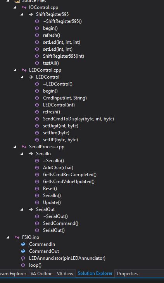The image size is (164, 283).
Task: Collapse the FSIO.ino node
Action: coord(8,237)
